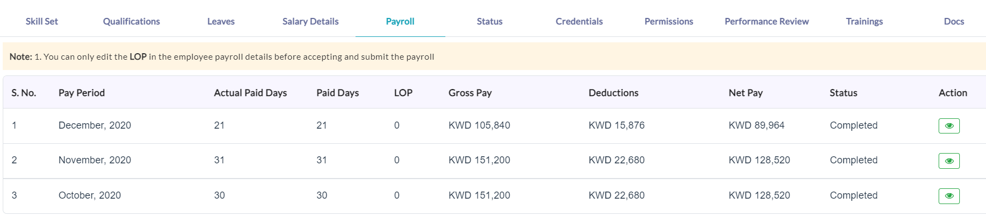The image size is (986, 216).
Task: Open the Permissions tab
Action: pyautogui.click(x=669, y=21)
